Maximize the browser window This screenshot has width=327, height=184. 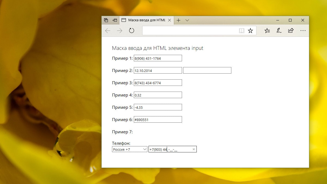pyautogui.click(x=290, y=20)
